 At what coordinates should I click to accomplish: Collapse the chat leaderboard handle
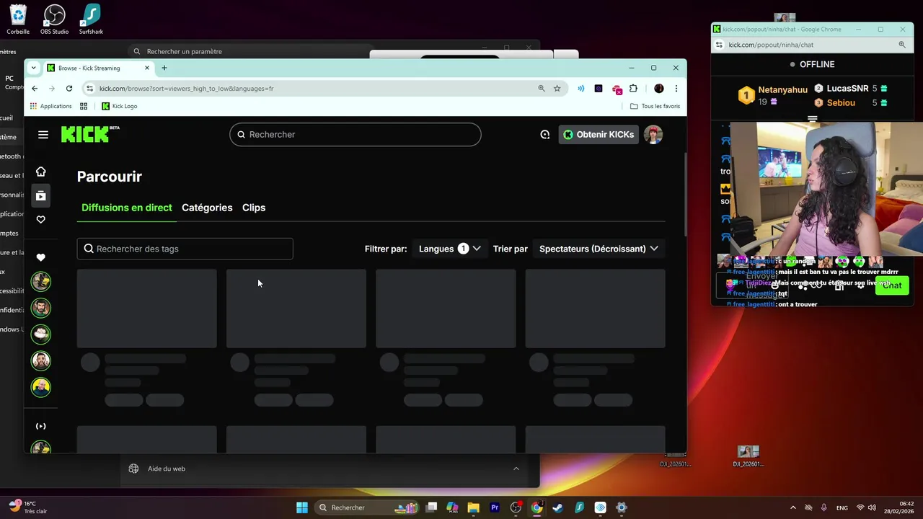(x=813, y=119)
